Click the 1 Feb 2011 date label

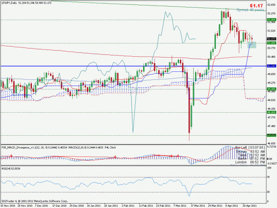pyautogui.click(x=128, y=206)
